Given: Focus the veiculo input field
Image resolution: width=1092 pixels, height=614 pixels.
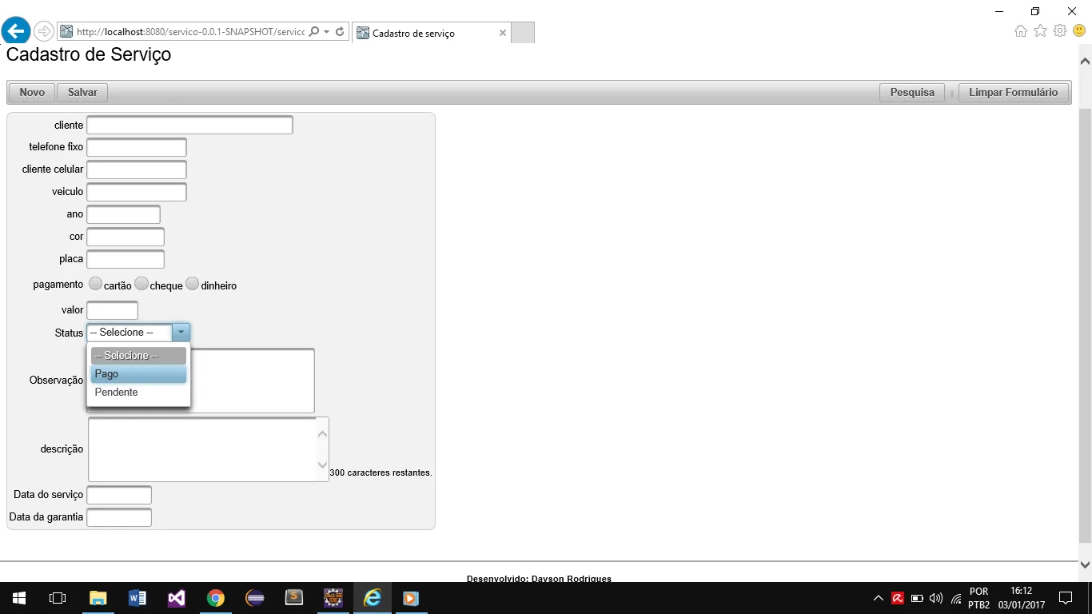Looking at the screenshot, I should click(137, 193).
